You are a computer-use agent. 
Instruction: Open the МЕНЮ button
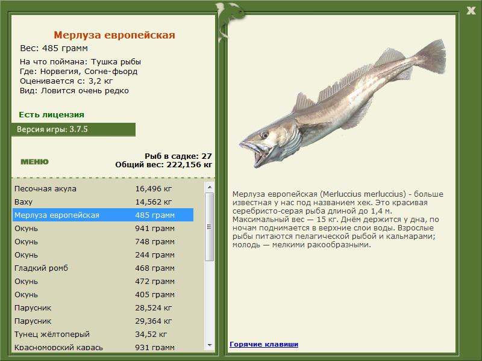(34, 162)
